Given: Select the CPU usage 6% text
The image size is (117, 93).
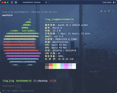Looking at the screenshot, I should point(59,53).
